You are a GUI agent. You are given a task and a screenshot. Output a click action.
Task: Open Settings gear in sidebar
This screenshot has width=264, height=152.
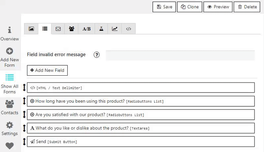tap(10, 129)
